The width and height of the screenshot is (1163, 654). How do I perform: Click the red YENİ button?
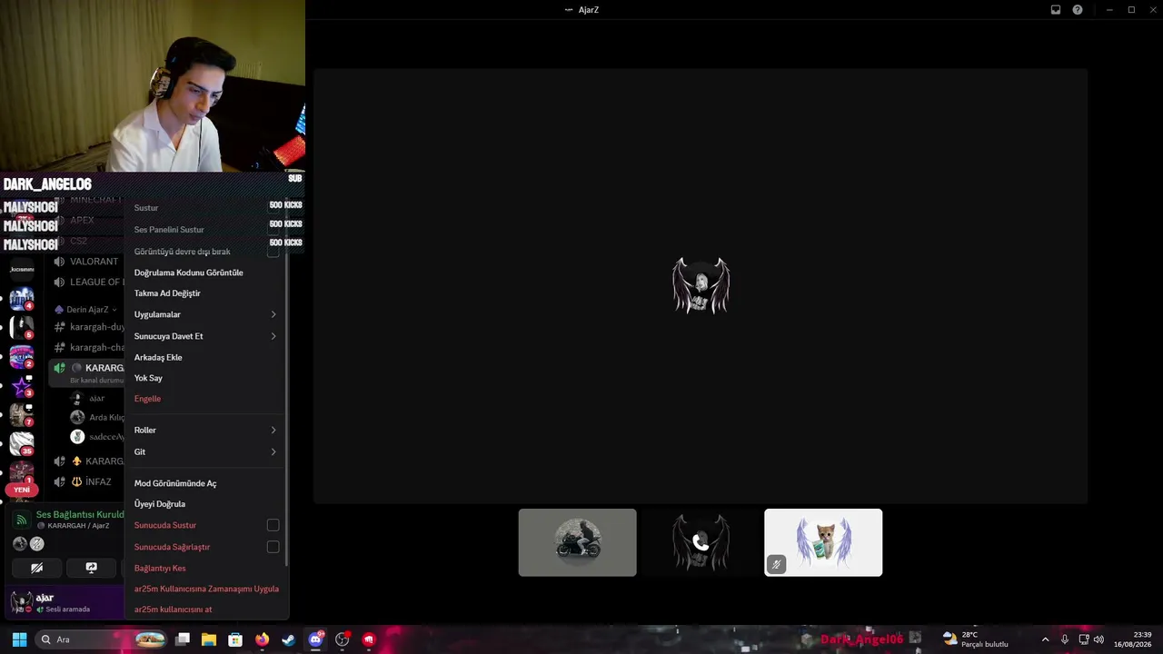[x=22, y=490]
